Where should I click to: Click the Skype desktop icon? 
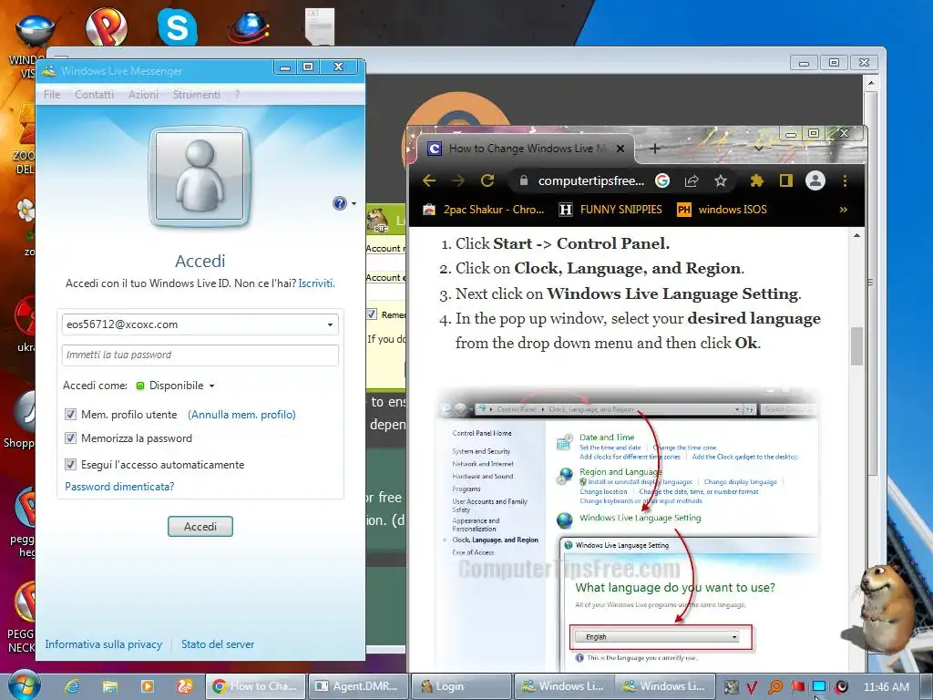coord(178,26)
